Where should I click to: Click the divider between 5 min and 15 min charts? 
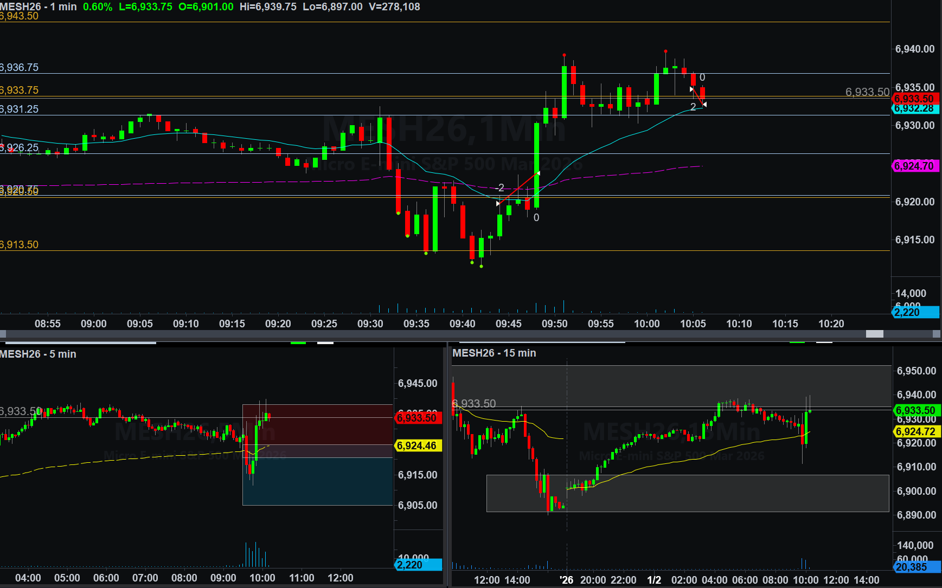(x=448, y=466)
